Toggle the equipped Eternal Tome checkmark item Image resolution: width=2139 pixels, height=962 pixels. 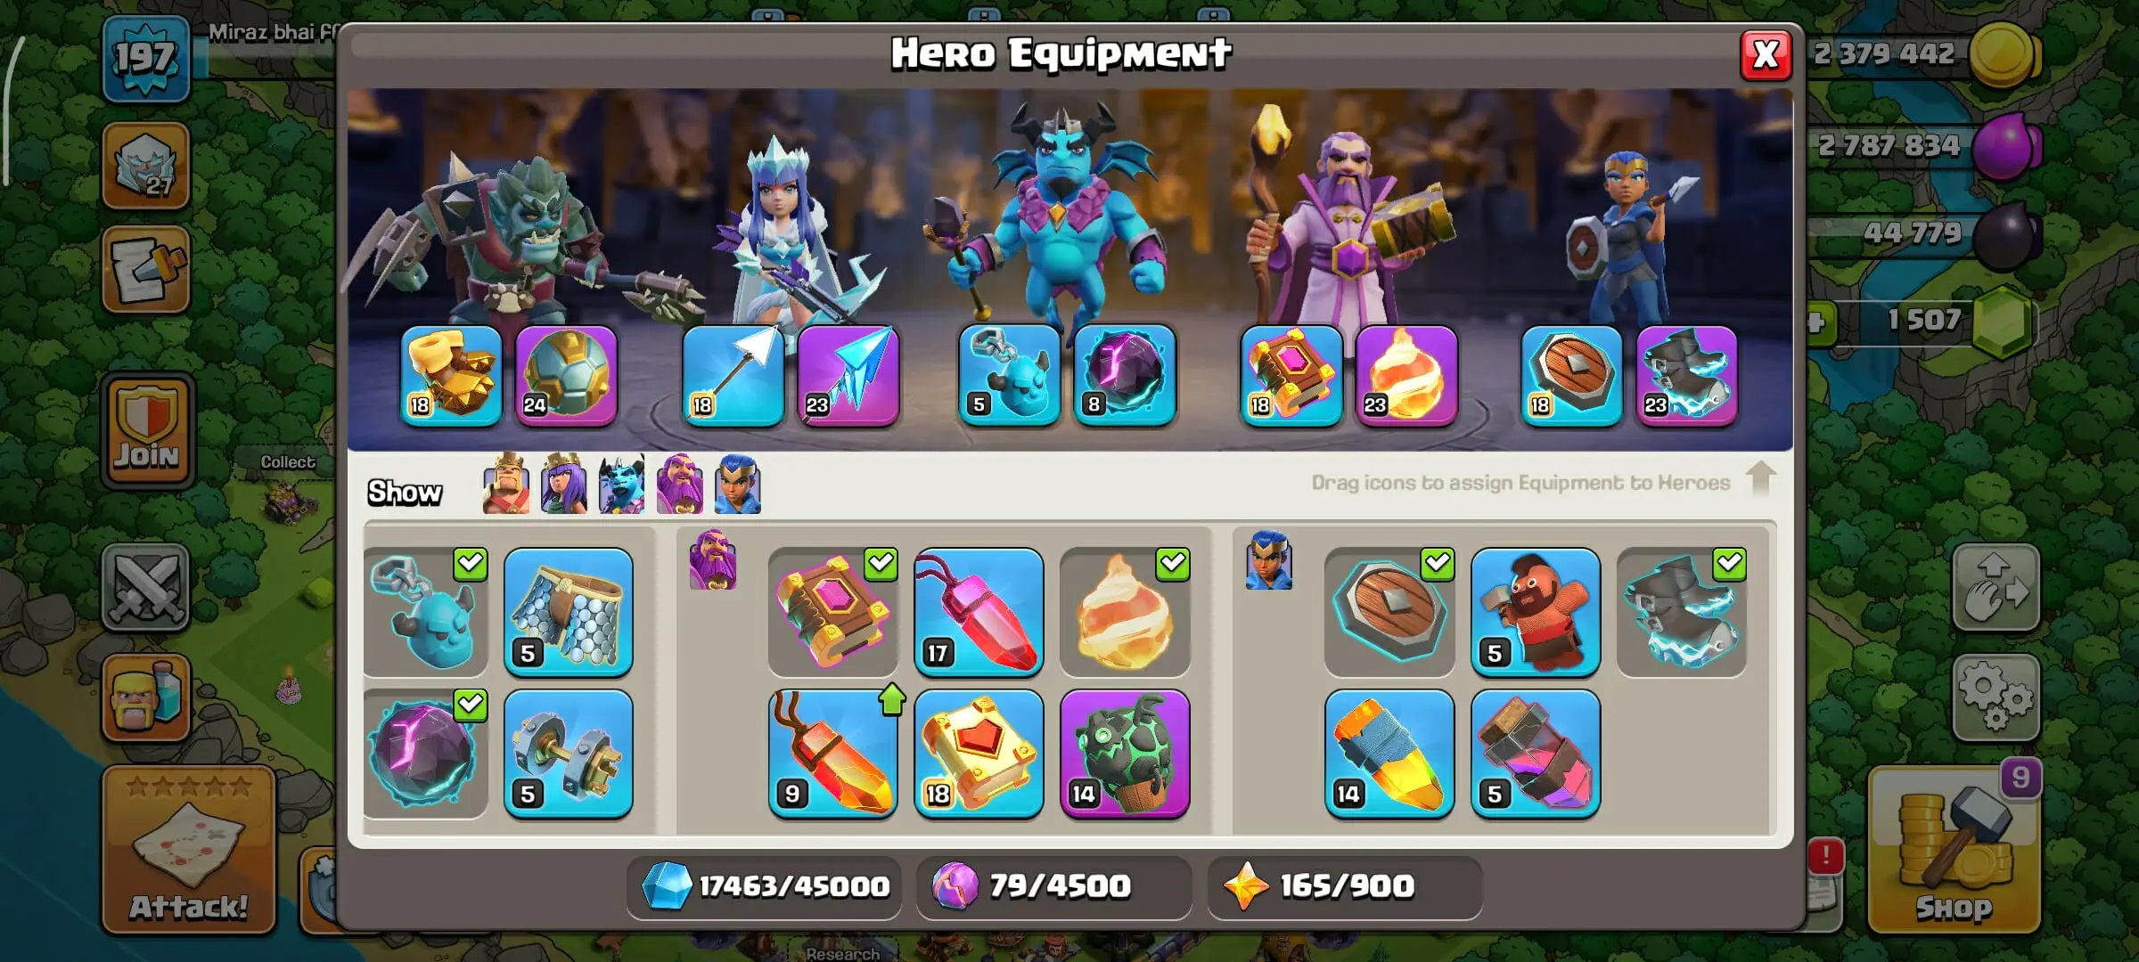click(x=832, y=612)
